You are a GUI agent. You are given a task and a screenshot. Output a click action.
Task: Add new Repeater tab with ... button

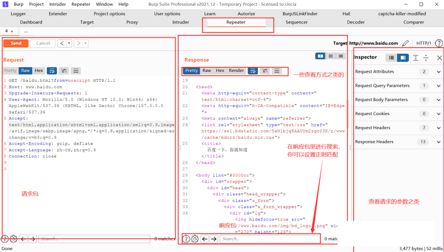pyautogui.click(x=26, y=31)
